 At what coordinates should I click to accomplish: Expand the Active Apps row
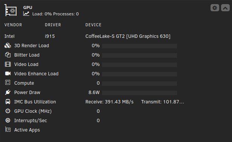coord(22,130)
